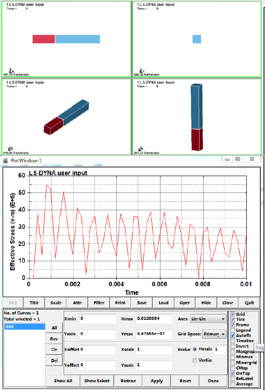Click the SRS button
Image resolution: width=265 pixels, height=390 pixels.
click(13, 303)
